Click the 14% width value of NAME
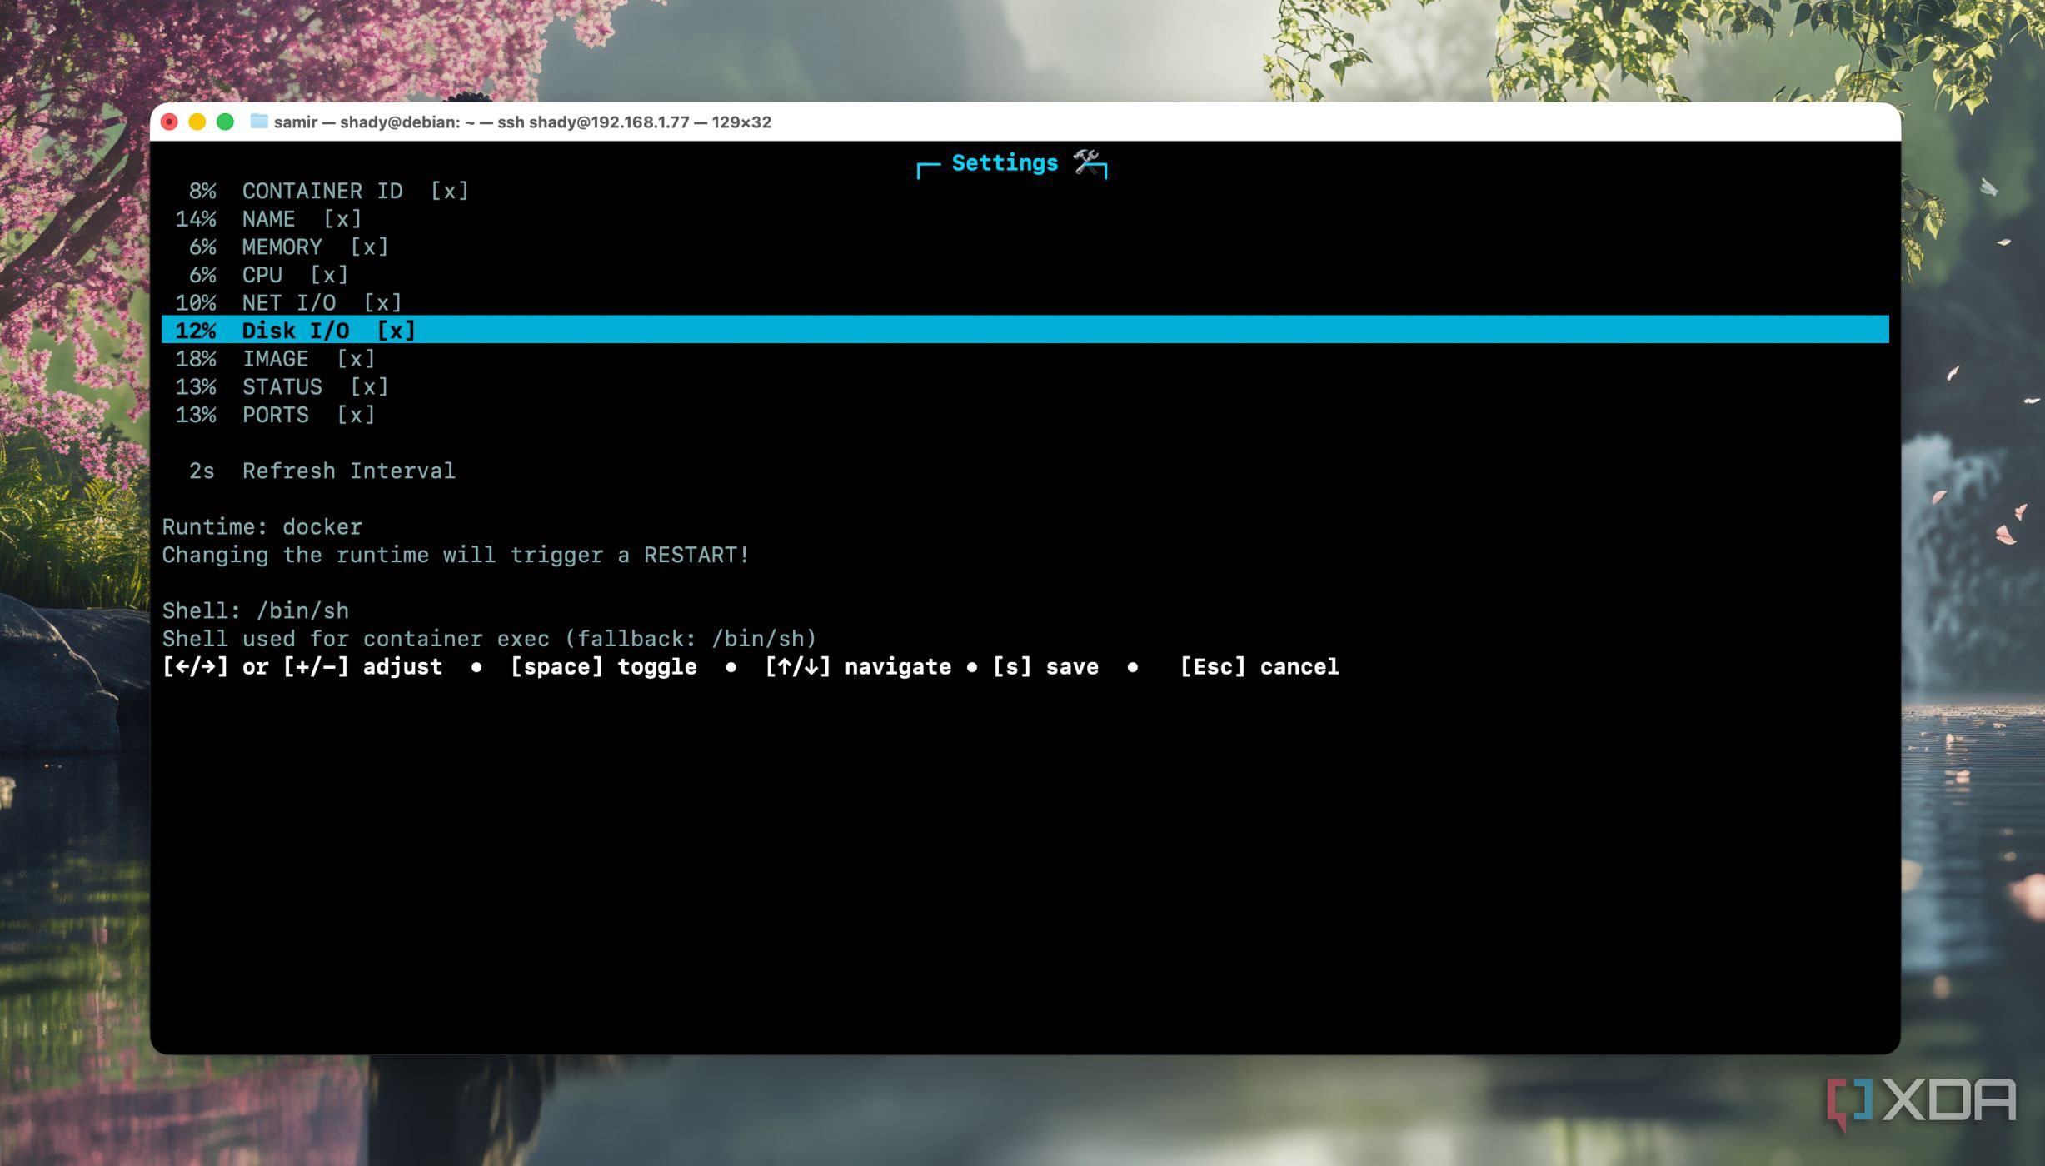This screenshot has height=1166, width=2045. (196, 219)
